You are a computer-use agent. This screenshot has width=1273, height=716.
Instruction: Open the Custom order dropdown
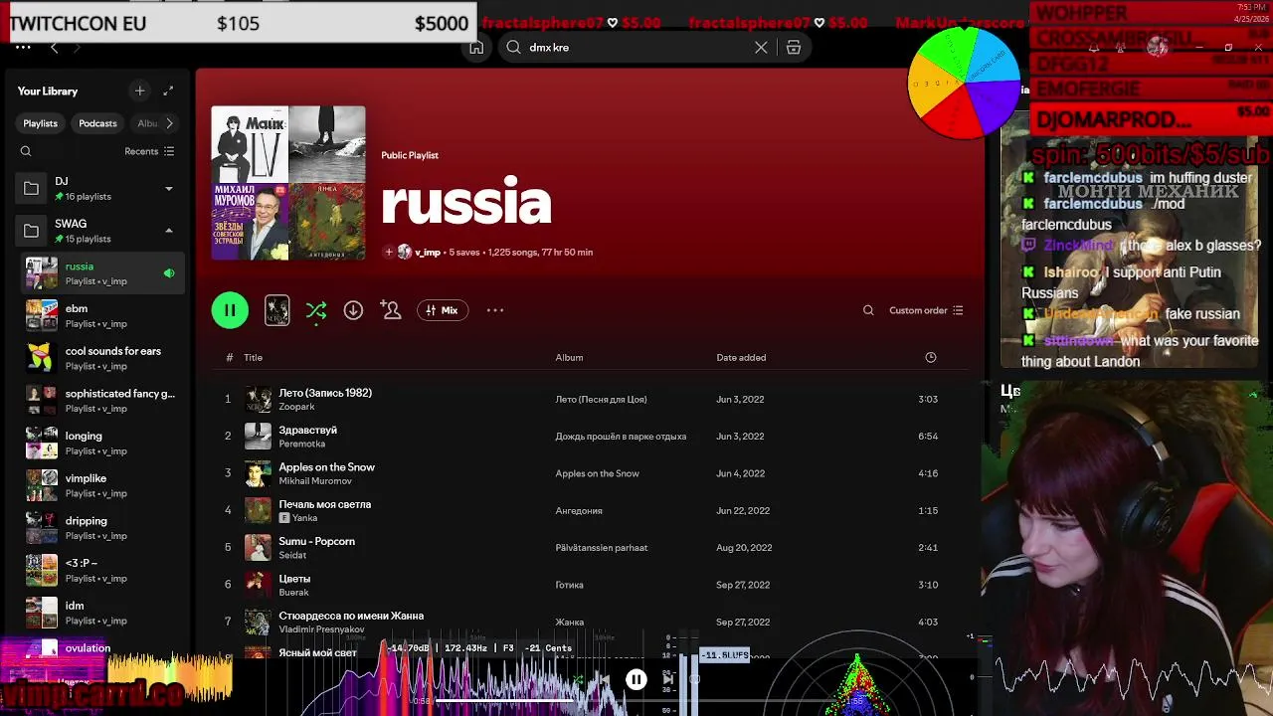[926, 310]
